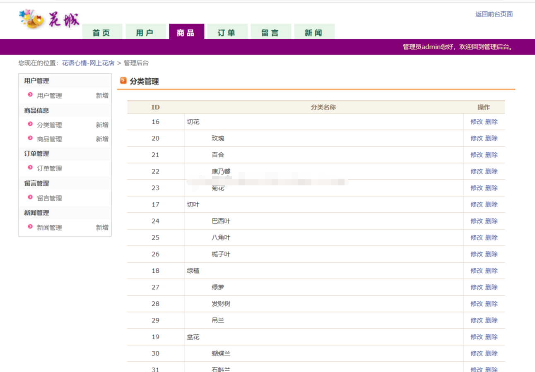Screen dimensions: 535x372
Task: Click 修改 in the 蝴蝶兰 row
Action: coord(477,353)
